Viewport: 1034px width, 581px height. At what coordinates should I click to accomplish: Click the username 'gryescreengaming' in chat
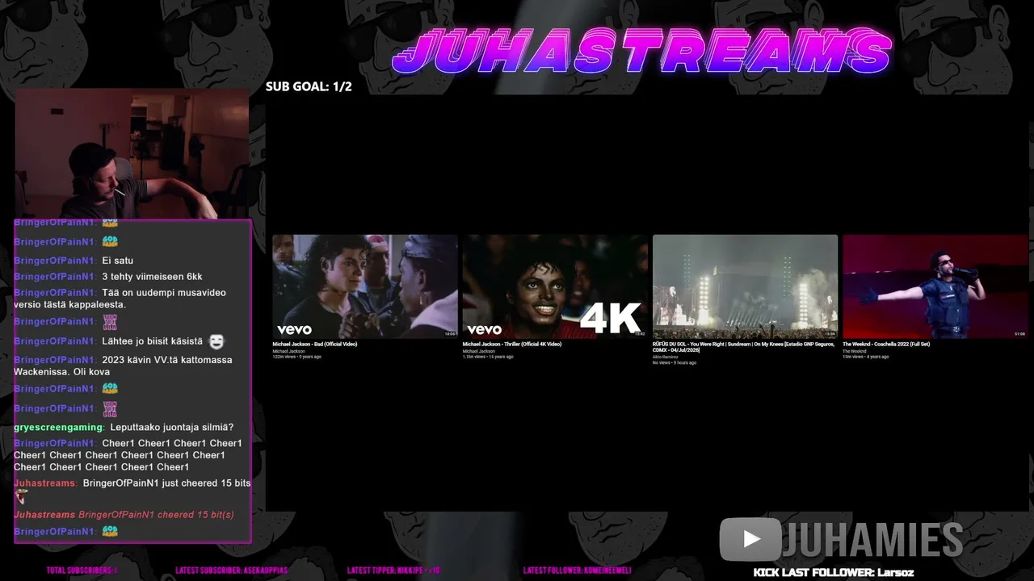pyautogui.click(x=58, y=427)
